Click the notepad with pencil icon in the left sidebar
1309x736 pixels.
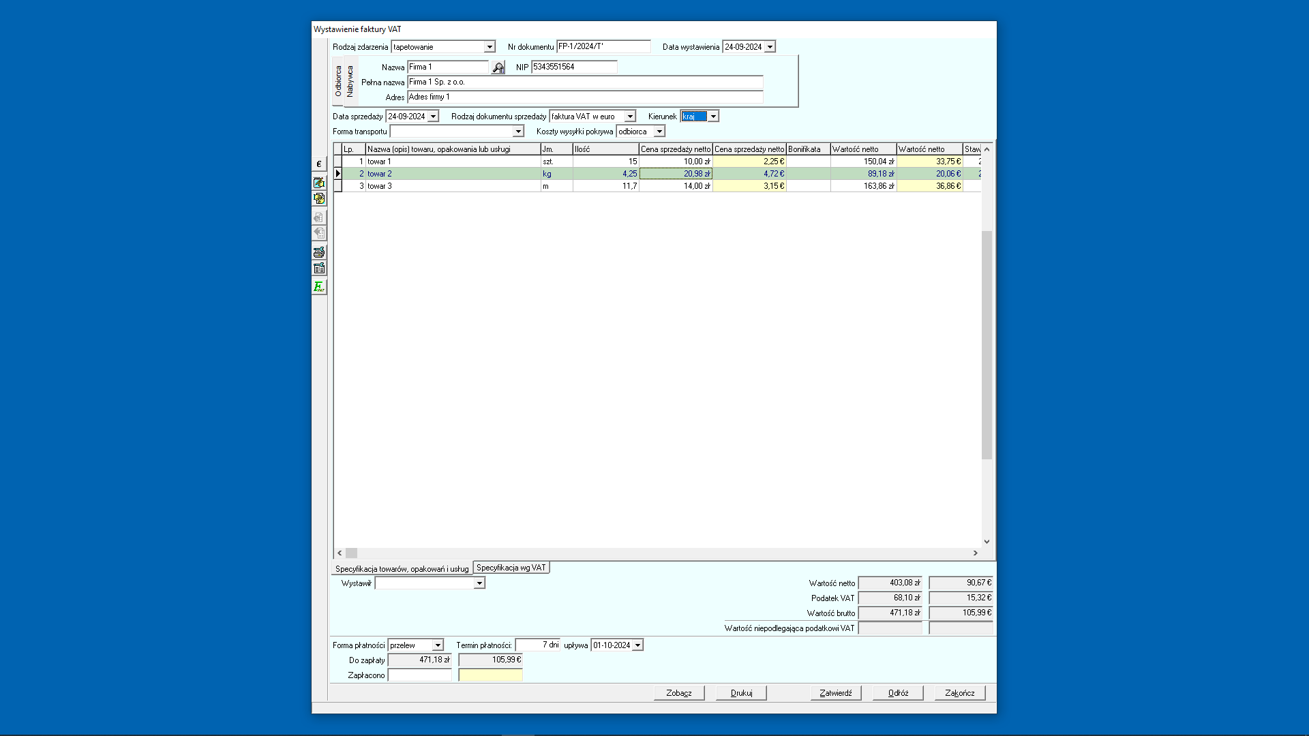click(x=318, y=183)
